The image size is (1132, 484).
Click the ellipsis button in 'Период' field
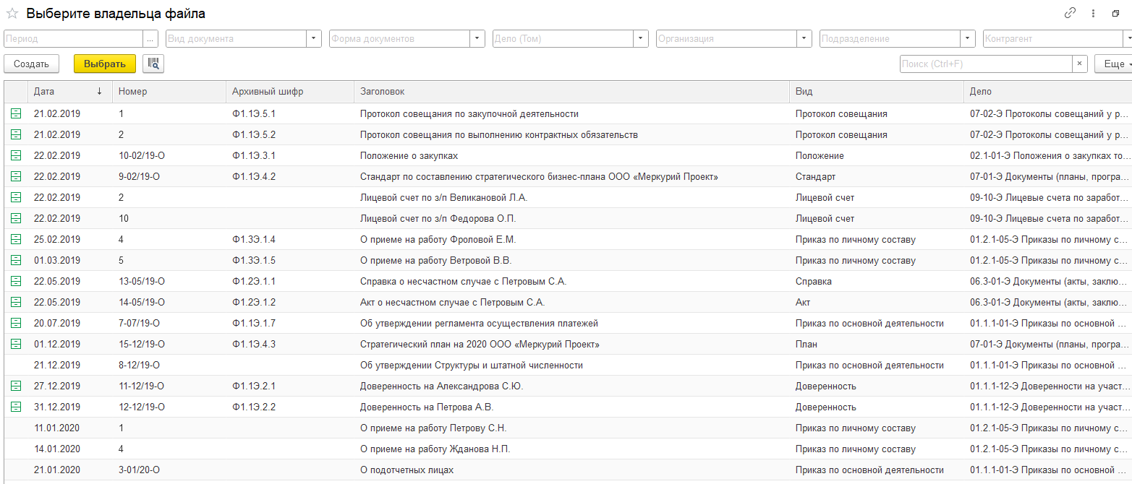(150, 39)
